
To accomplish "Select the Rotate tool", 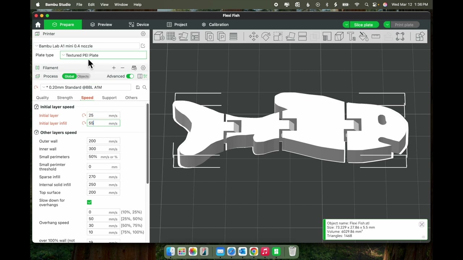I will [x=266, y=36].
